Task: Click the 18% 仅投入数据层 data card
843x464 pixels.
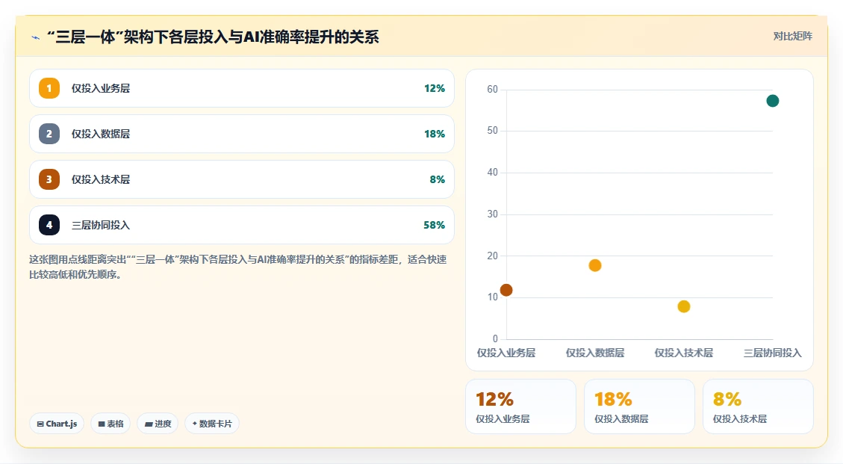Action: pyautogui.click(x=639, y=406)
